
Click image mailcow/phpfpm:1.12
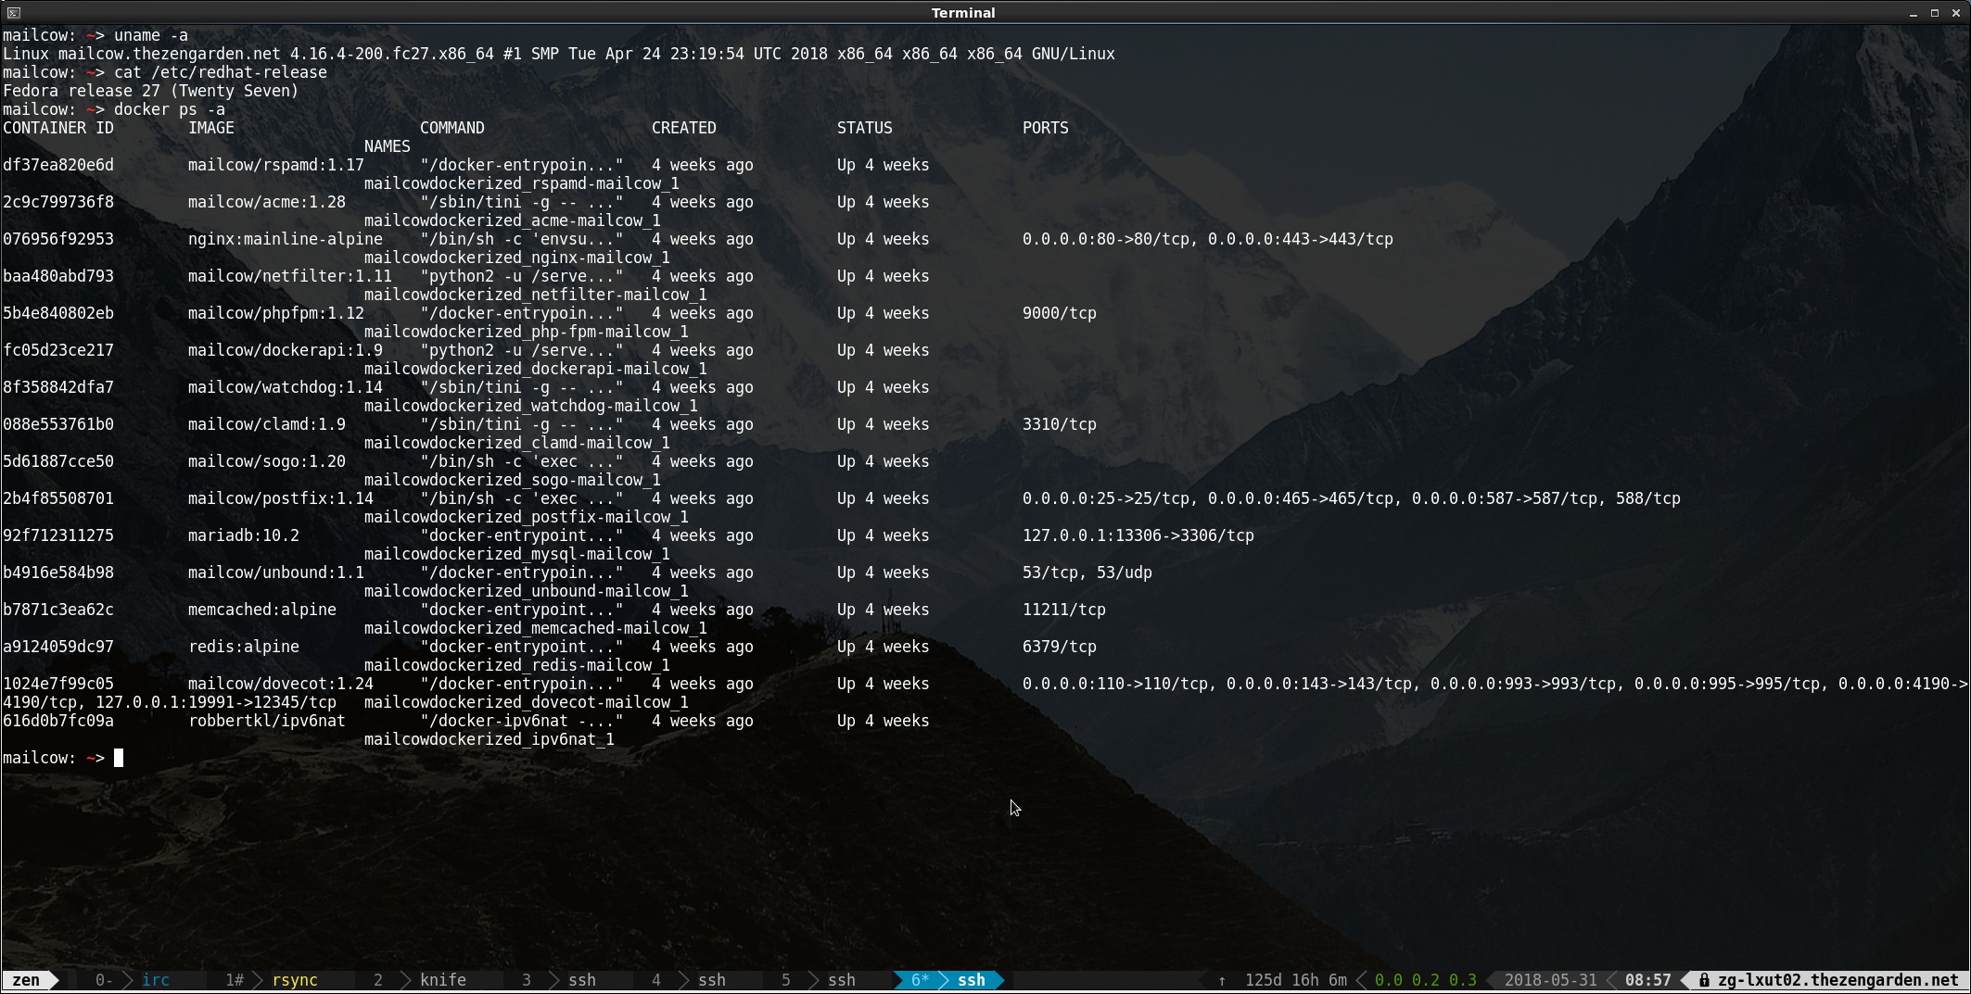(x=276, y=313)
